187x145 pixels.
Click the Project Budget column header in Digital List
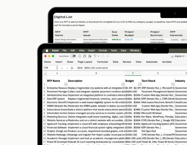coord(129,33)
